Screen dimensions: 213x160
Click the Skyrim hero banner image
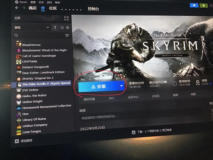(142, 47)
